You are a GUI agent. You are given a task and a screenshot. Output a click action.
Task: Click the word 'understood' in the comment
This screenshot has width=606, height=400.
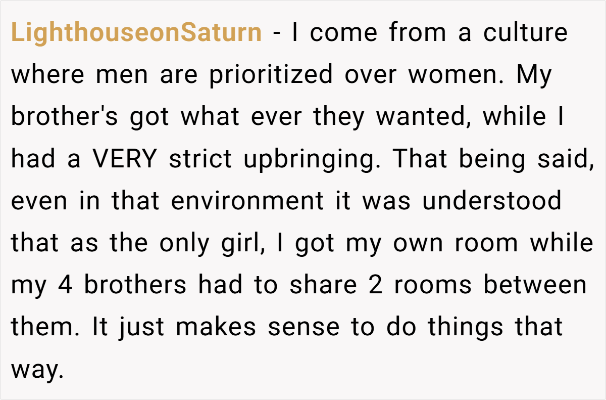[492, 201]
